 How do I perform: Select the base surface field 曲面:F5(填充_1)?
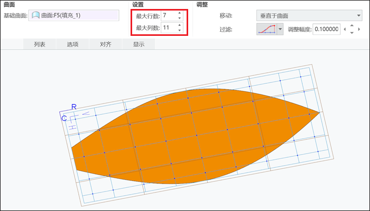73,15
